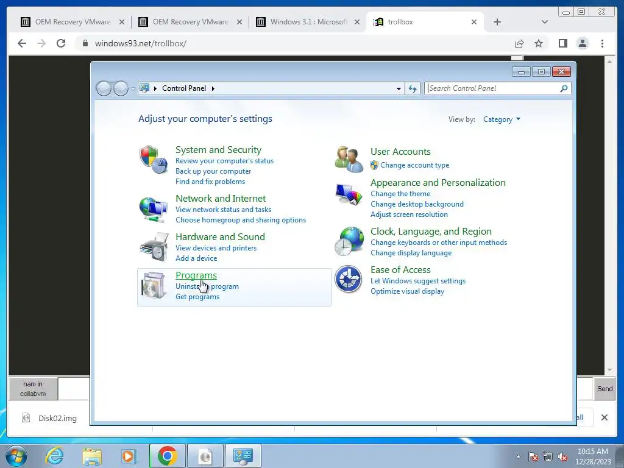
Task: Click Chrome icon in taskbar
Action: 167,456
